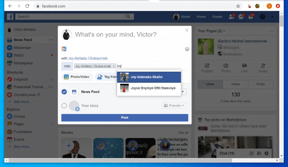The image size is (288, 167).
Task: Open chat settings gear icon
Action: click(266, 153)
